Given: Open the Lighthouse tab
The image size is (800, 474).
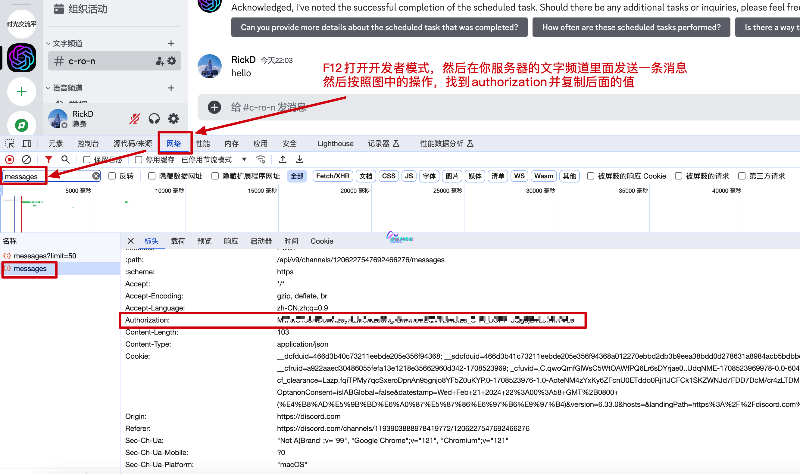Looking at the screenshot, I should 336,143.
